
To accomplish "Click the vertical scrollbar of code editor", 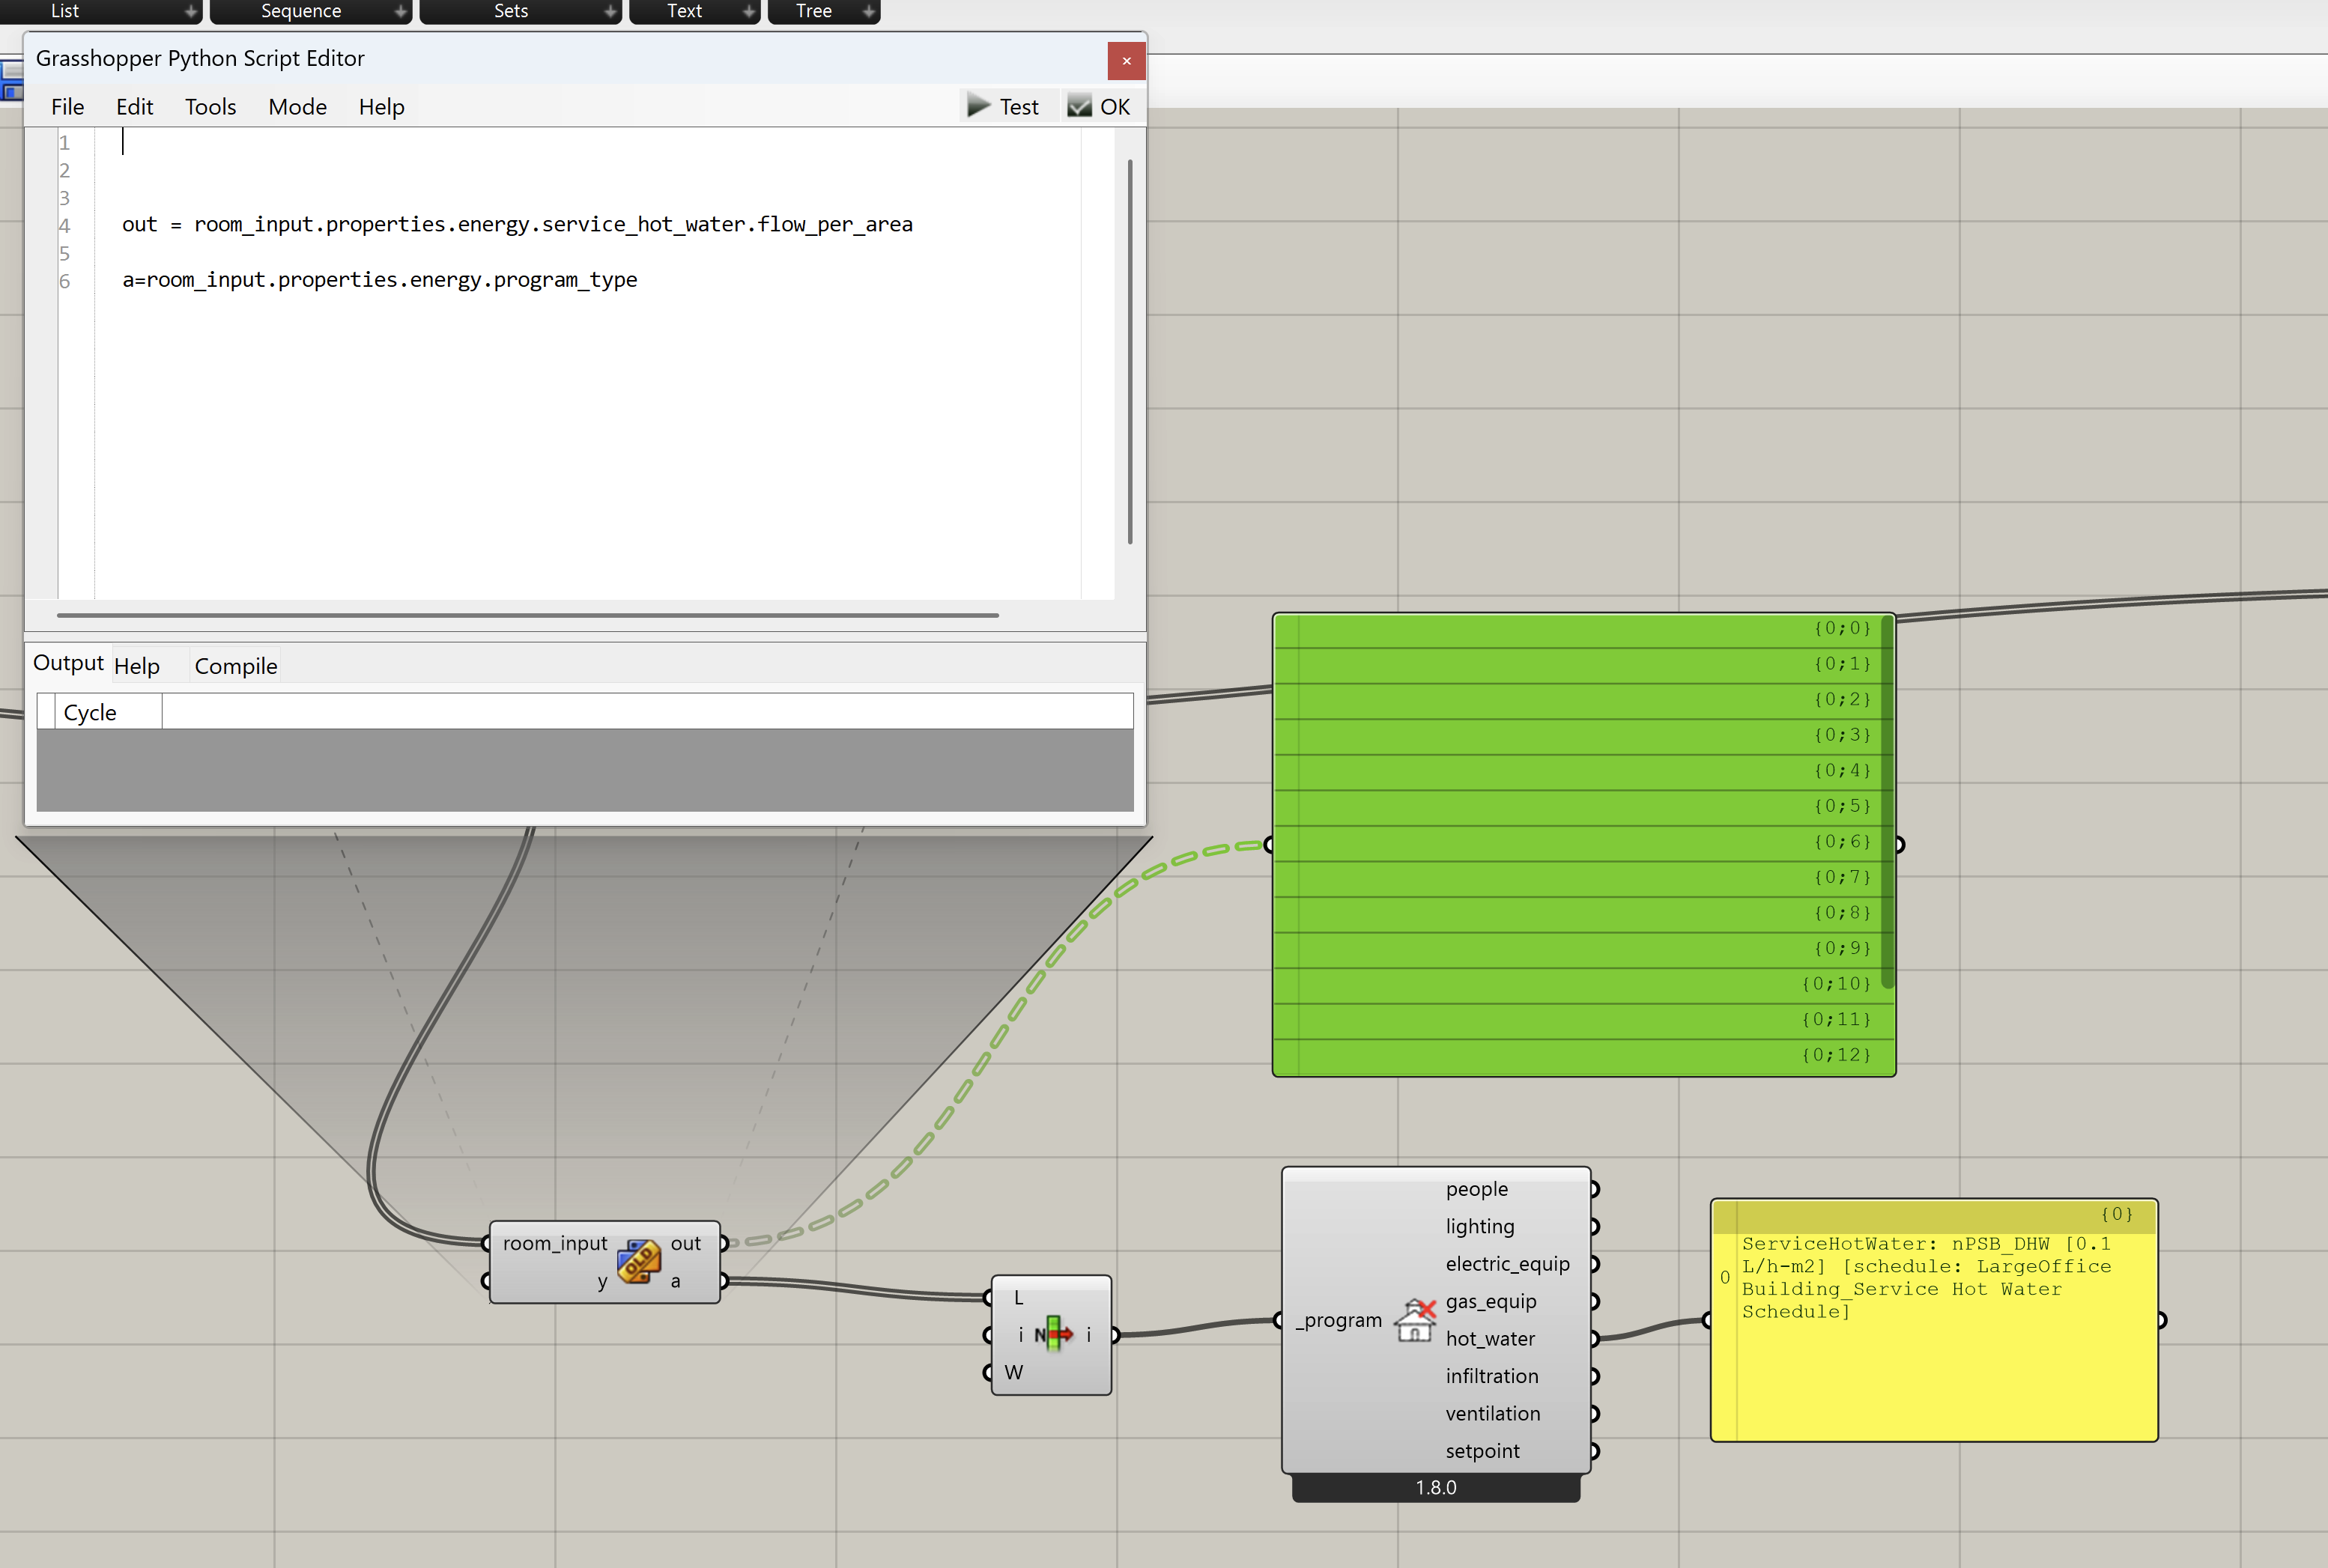I will 1130,351.
